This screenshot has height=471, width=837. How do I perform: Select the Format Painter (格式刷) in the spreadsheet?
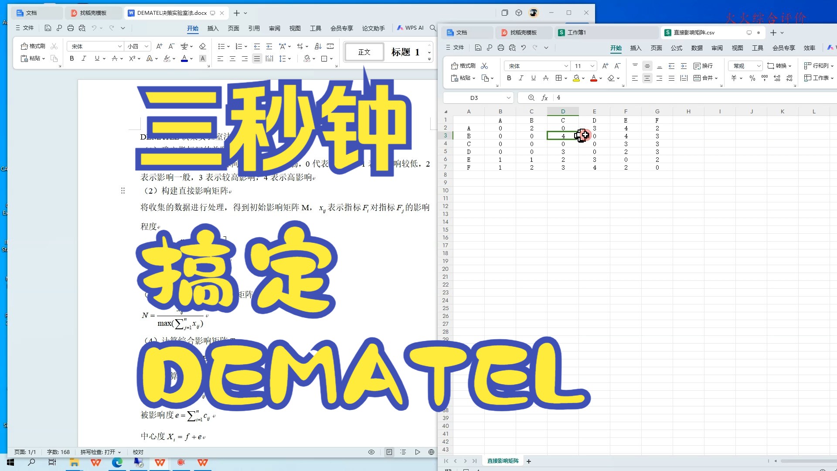(463, 65)
